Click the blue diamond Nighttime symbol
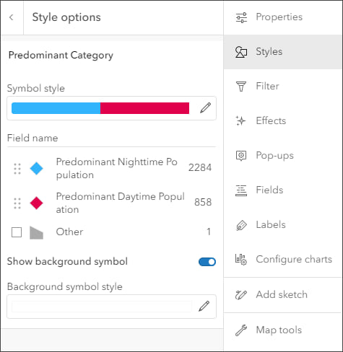 pos(37,169)
